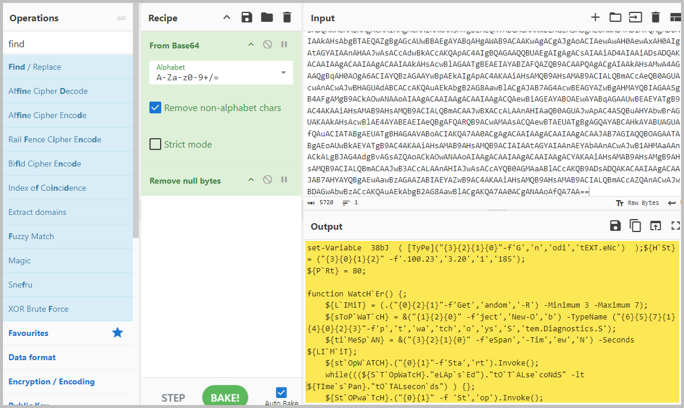Image resolution: width=684 pixels, height=408 pixels.
Task: Clear the input with the trash icon
Action: pos(655,18)
